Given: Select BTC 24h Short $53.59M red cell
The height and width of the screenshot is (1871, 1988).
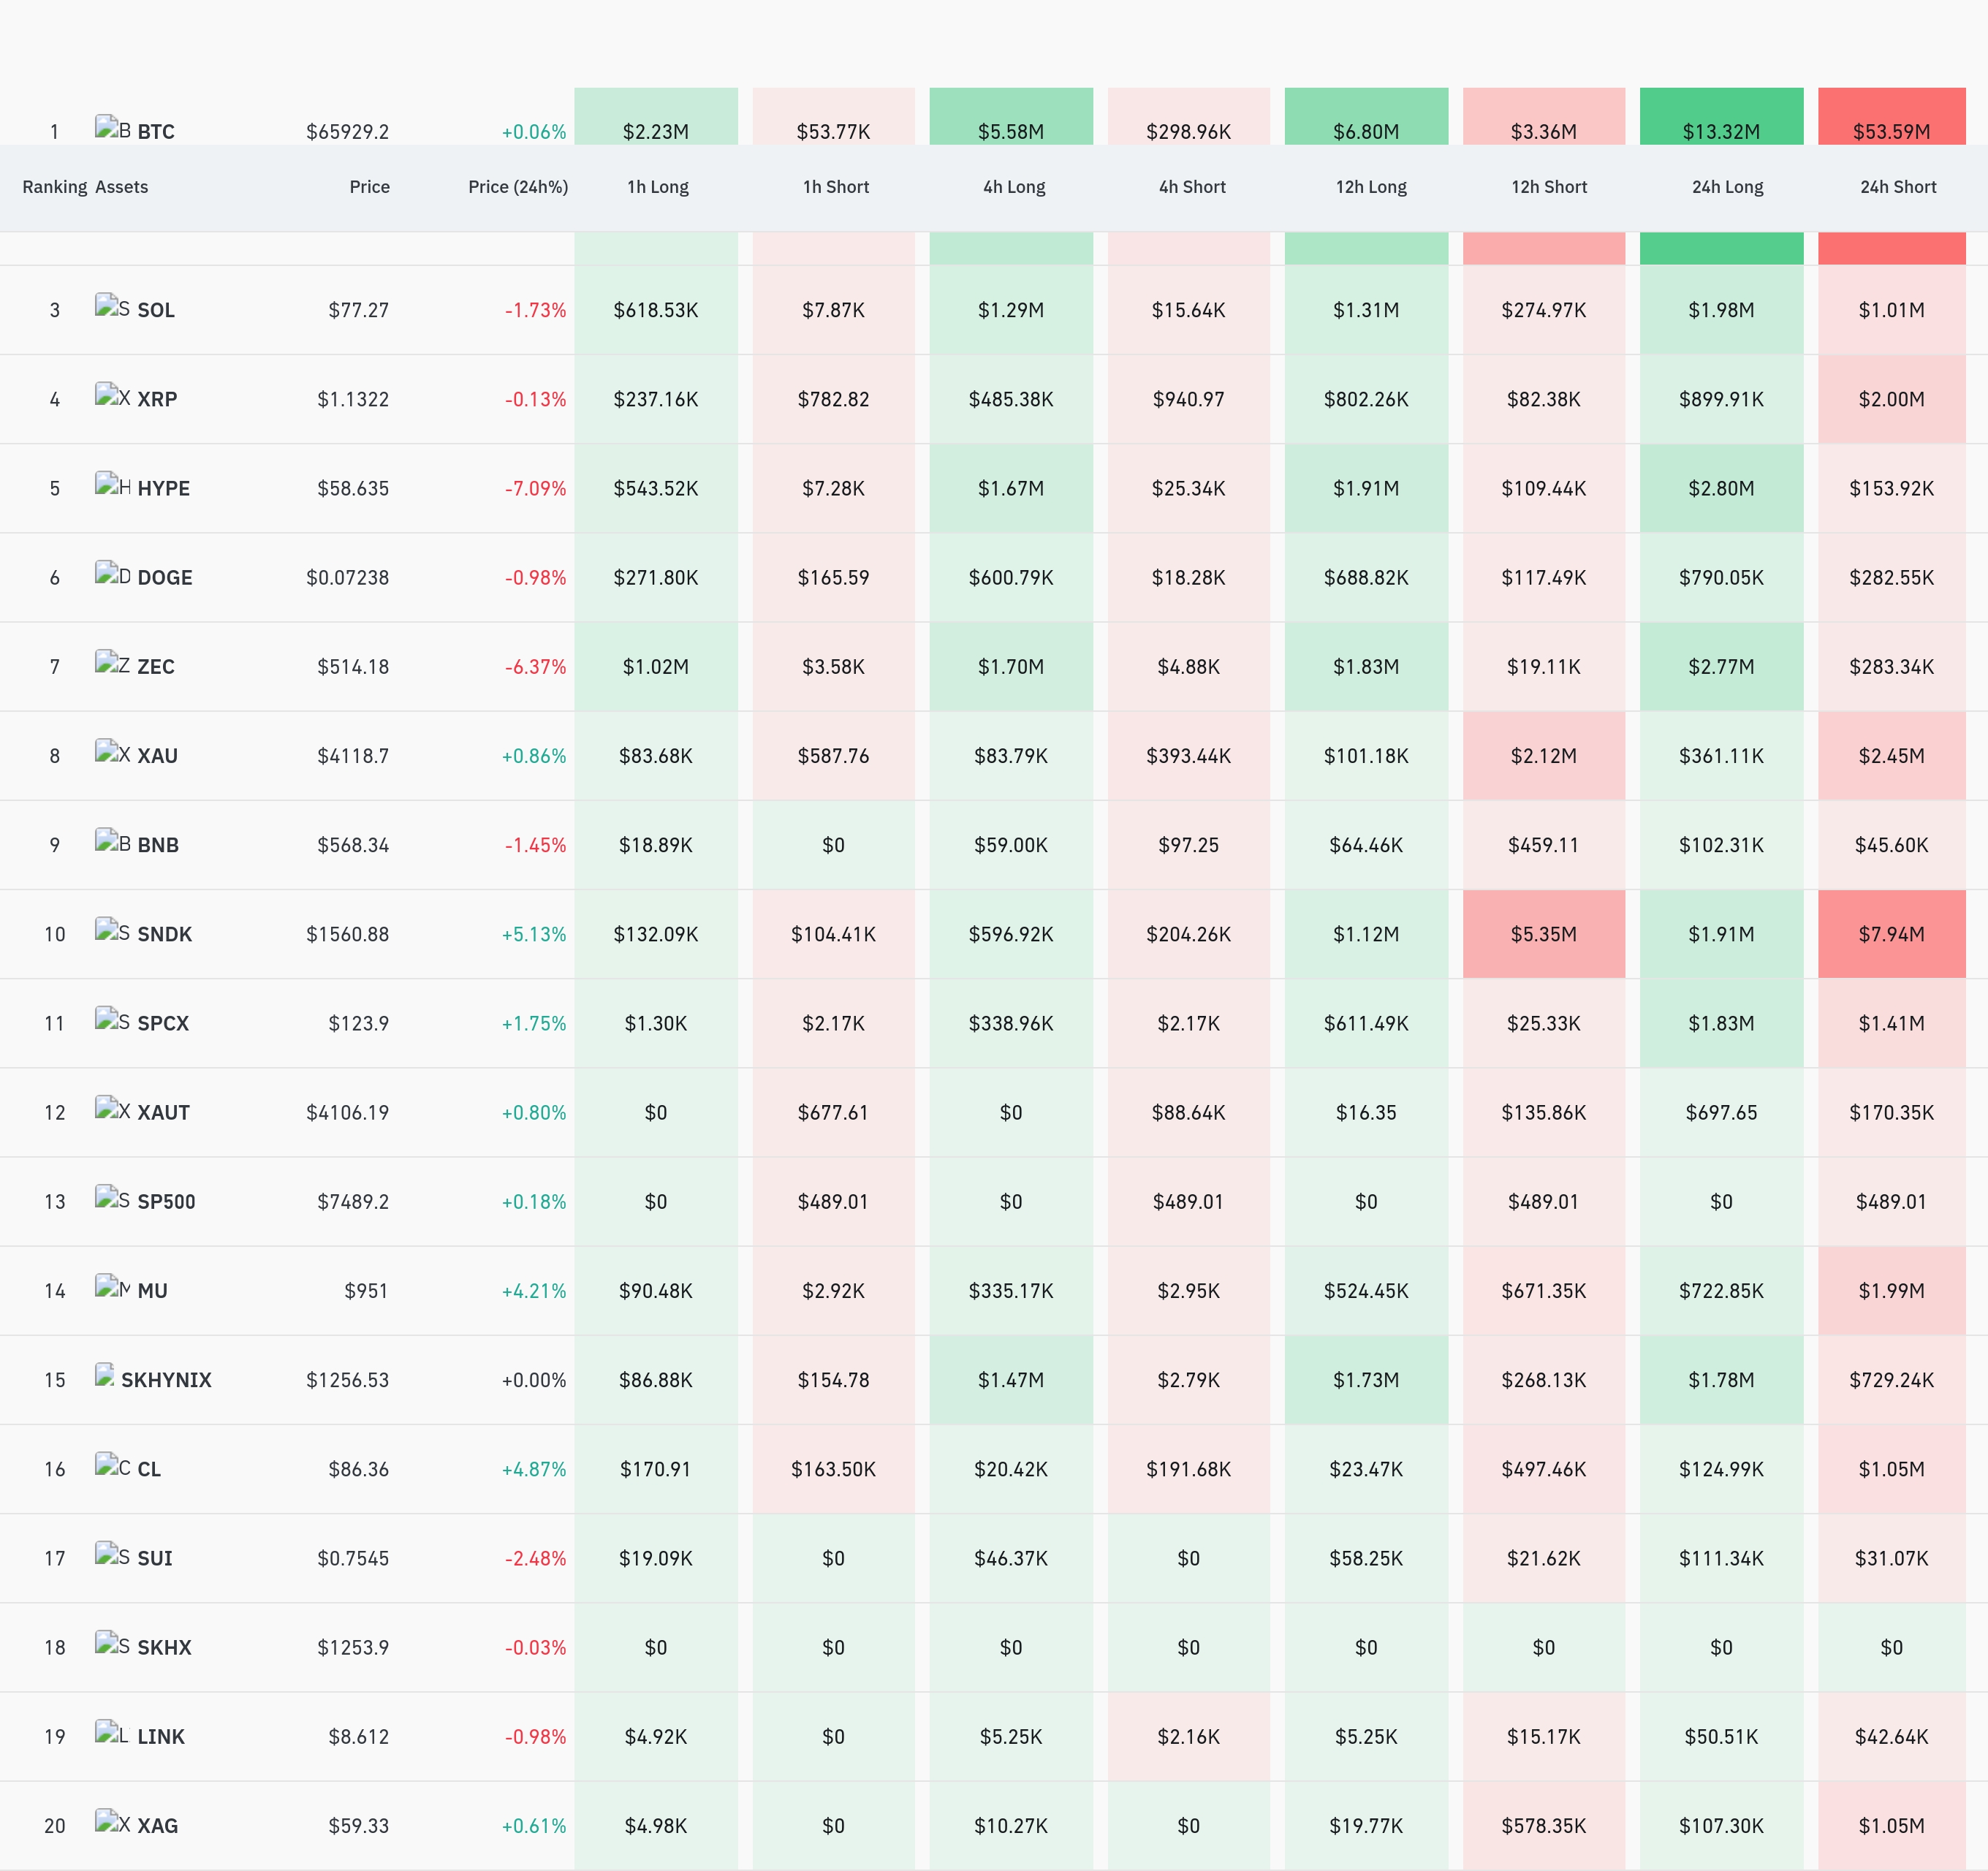Looking at the screenshot, I should [1892, 116].
